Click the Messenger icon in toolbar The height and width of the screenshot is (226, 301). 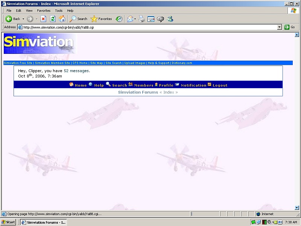[x=170, y=19]
